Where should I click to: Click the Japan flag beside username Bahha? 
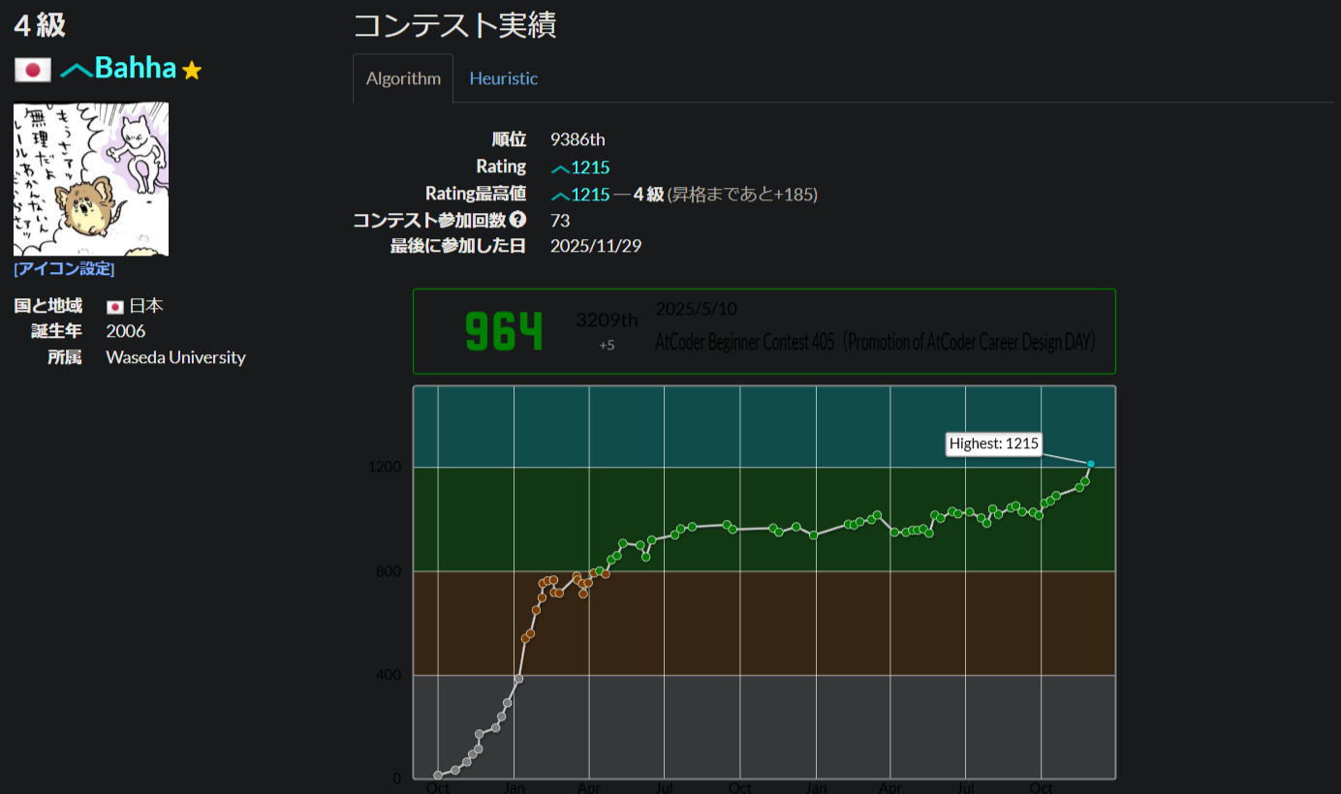32,69
